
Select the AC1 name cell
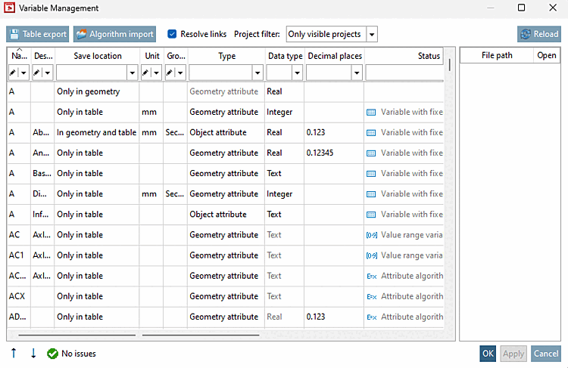point(18,255)
